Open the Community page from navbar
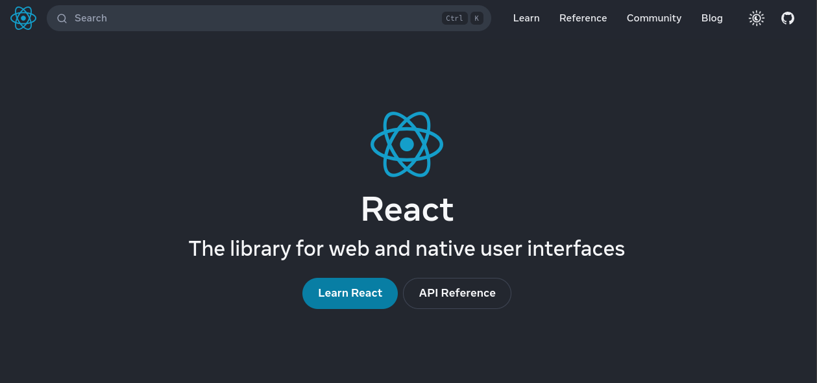817x383 pixels. (653, 18)
